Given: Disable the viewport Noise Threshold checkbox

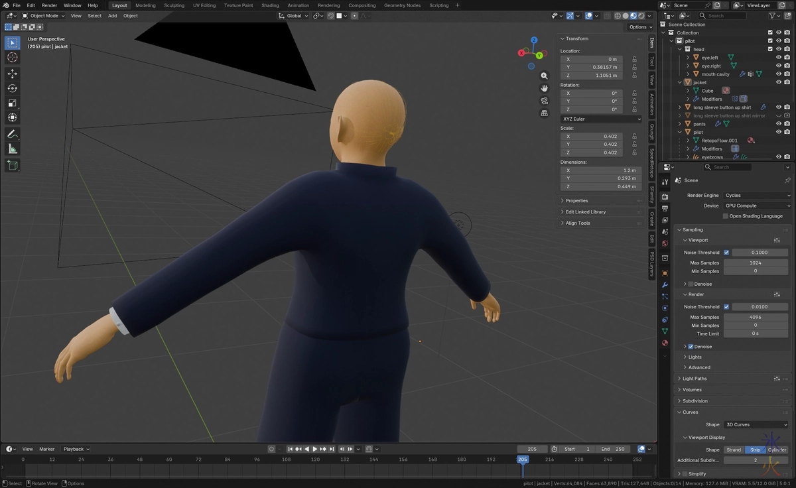Looking at the screenshot, I should 726,253.
